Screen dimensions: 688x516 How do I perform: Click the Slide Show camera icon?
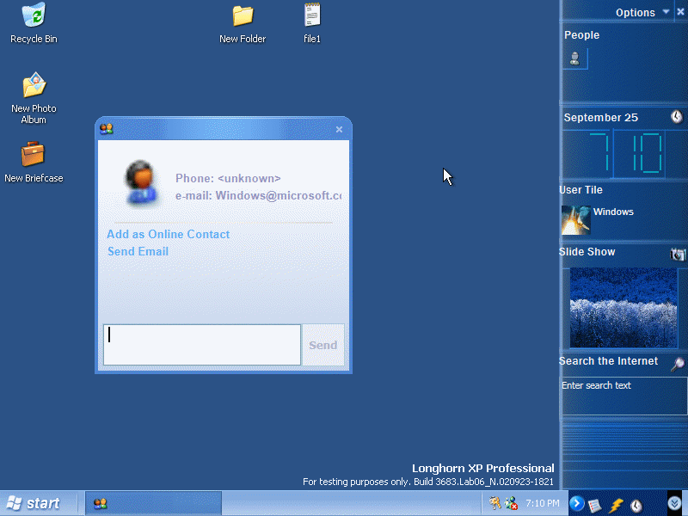point(678,254)
